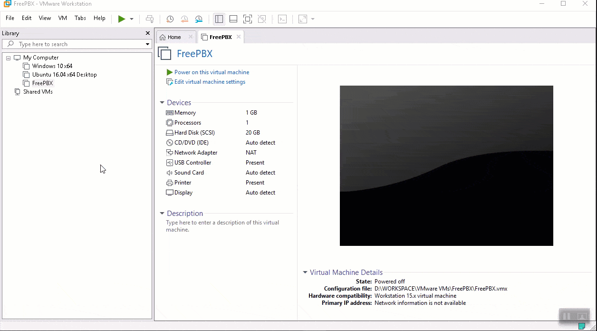The image size is (597, 331).
Task: Click the stretch guest display icon
Action: click(303, 19)
